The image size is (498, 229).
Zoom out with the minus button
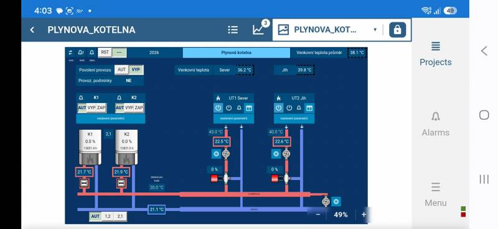pyautogui.click(x=318, y=215)
